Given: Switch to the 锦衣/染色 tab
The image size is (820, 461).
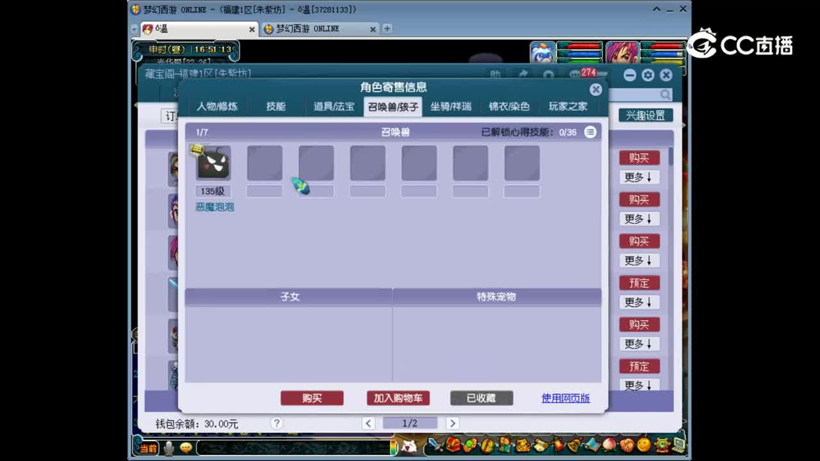Looking at the screenshot, I should pos(509,106).
